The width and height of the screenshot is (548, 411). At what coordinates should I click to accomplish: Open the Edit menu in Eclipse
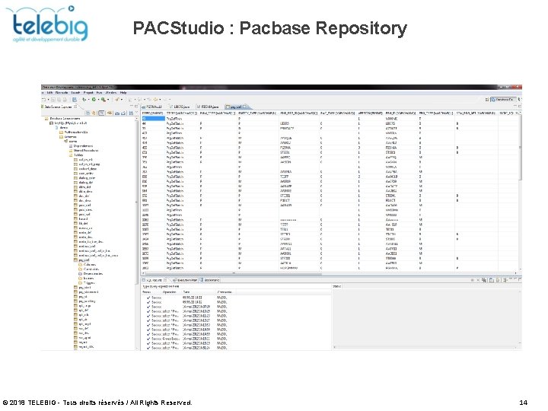click(x=49, y=93)
